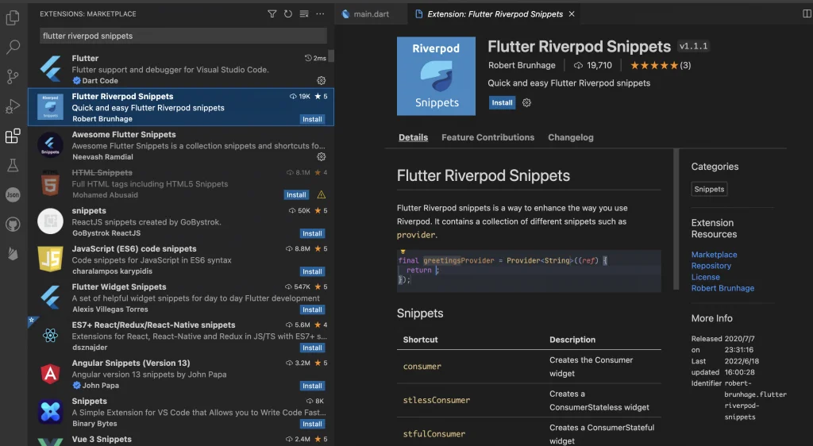Install ES7+ React/Redux/React-Native snippets

[x=312, y=348]
